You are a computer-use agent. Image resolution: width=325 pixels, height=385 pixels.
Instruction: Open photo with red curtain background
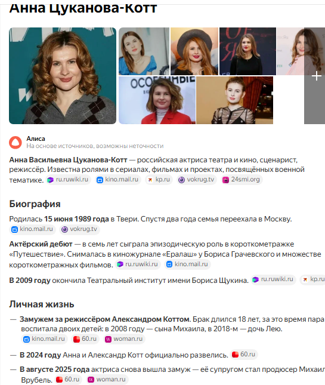coord(235,100)
